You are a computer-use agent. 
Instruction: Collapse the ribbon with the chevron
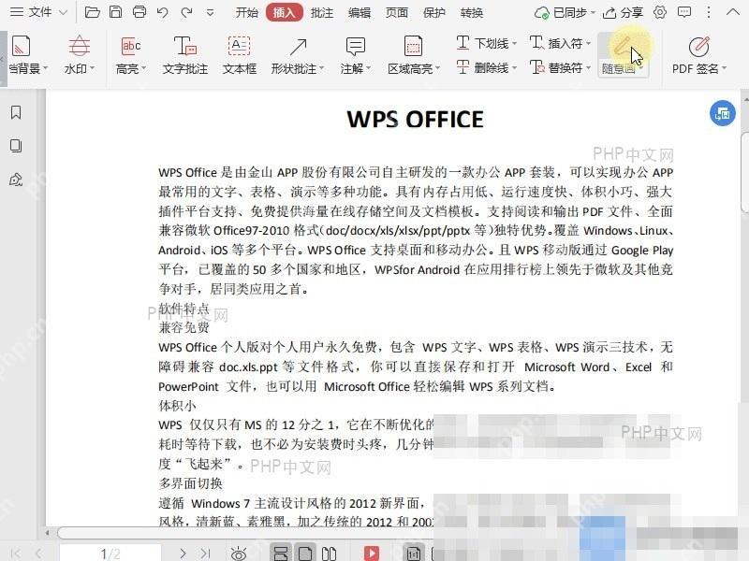(732, 12)
